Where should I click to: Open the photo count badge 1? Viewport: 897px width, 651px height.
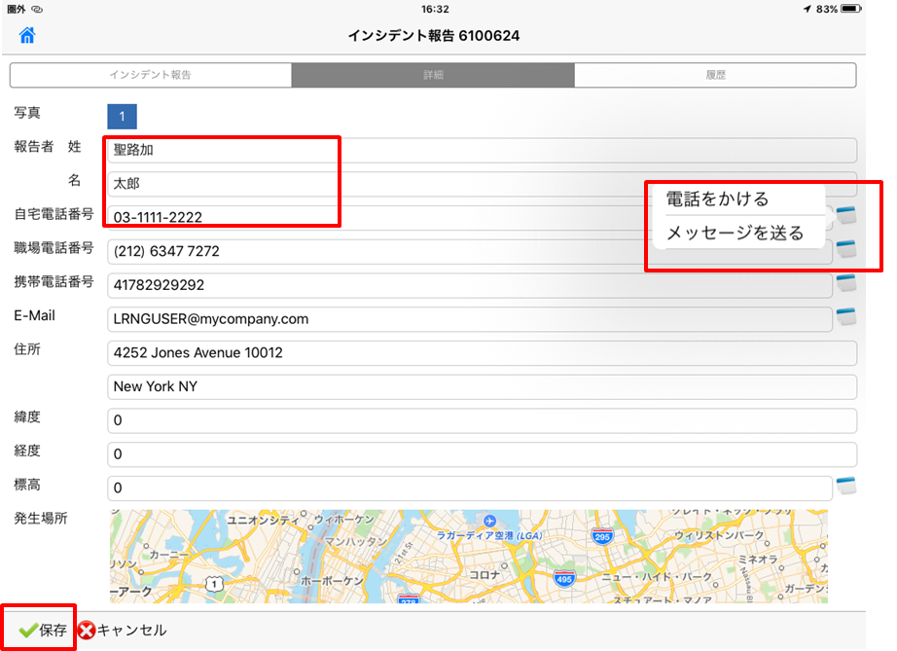[122, 117]
